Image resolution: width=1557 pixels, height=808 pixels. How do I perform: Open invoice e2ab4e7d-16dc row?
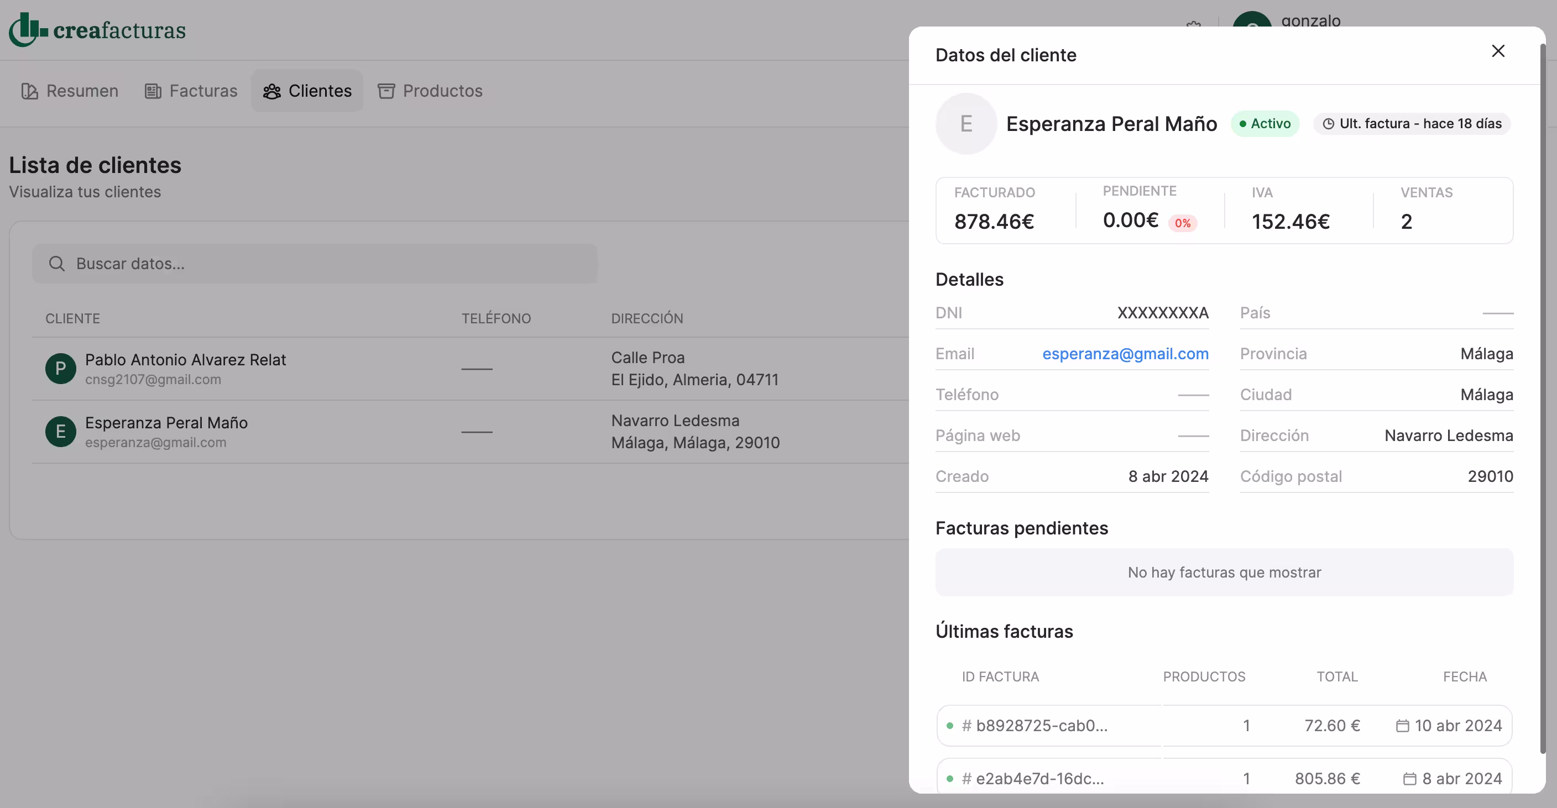(1039, 778)
